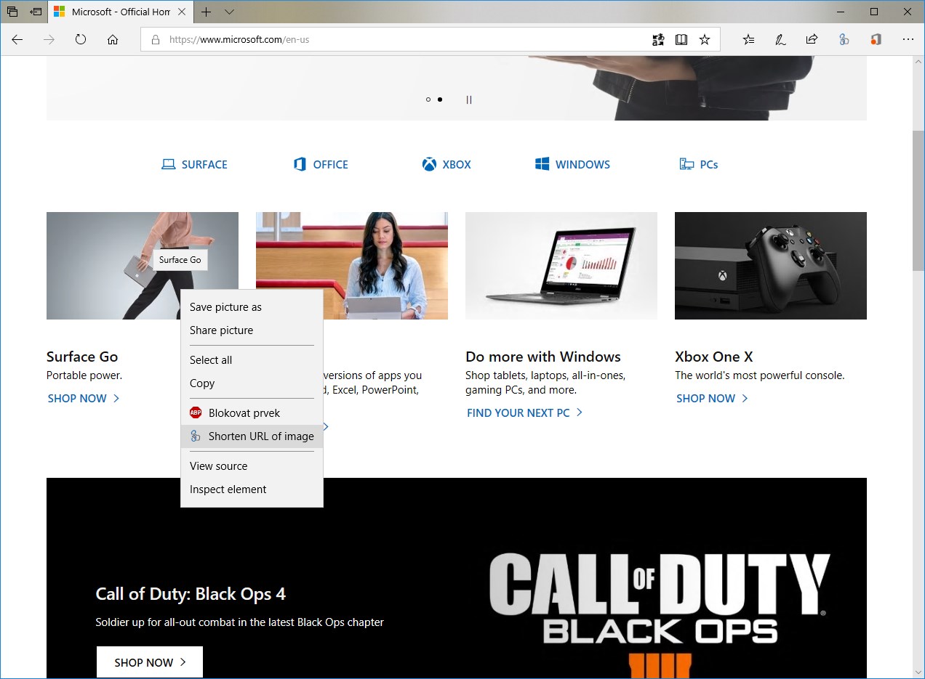Image resolution: width=925 pixels, height=679 pixels.
Task: Choose Shorten URL of image
Action: 252,436
